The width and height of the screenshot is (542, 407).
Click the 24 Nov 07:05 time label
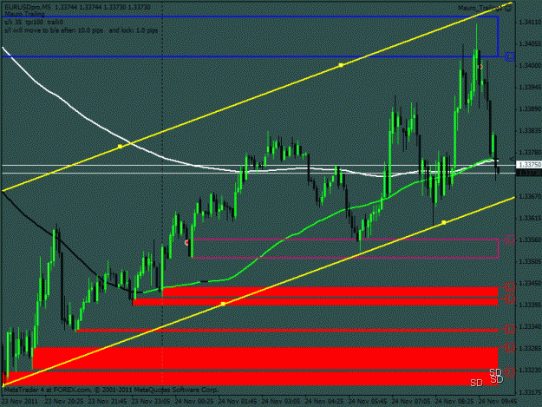pyautogui.click(x=411, y=402)
